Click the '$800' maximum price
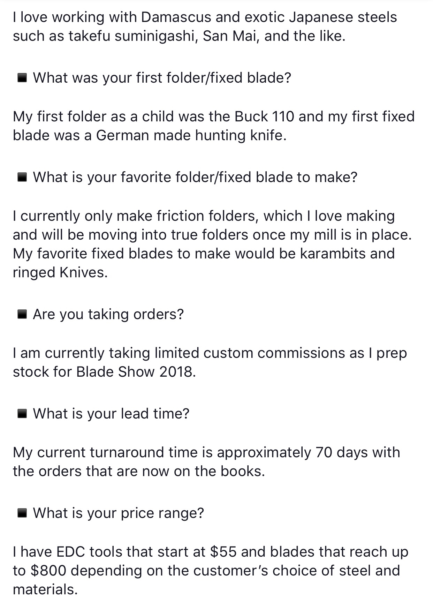This screenshot has width=433, height=602. tap(48, 571)
